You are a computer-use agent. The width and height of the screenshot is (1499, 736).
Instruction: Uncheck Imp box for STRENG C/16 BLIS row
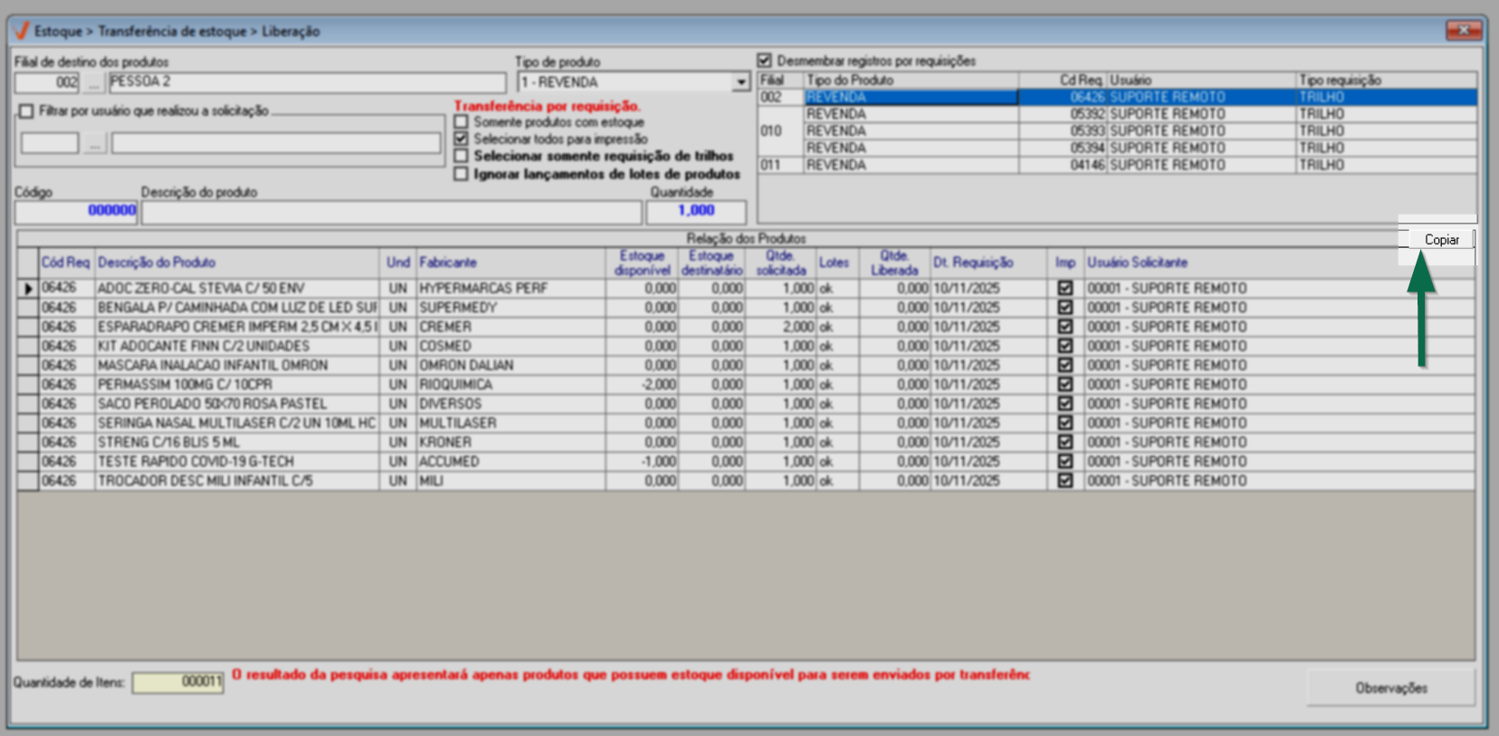tap(1065, 443)
